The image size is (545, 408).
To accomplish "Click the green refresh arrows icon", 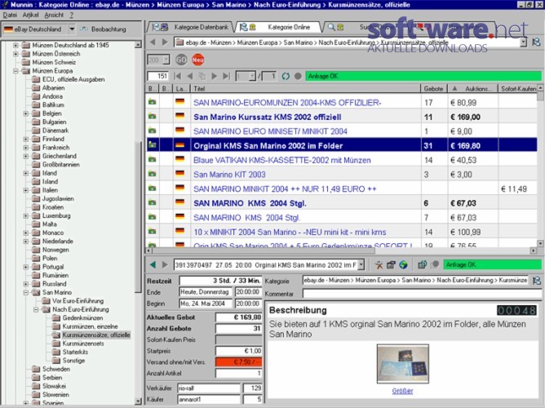I will (286, 76).
